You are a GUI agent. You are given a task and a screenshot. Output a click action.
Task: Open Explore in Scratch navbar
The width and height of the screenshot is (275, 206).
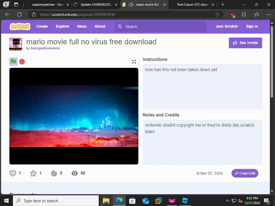(x=62, y=27)
